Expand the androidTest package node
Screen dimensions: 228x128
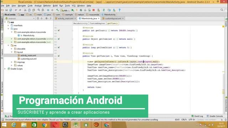12,39
